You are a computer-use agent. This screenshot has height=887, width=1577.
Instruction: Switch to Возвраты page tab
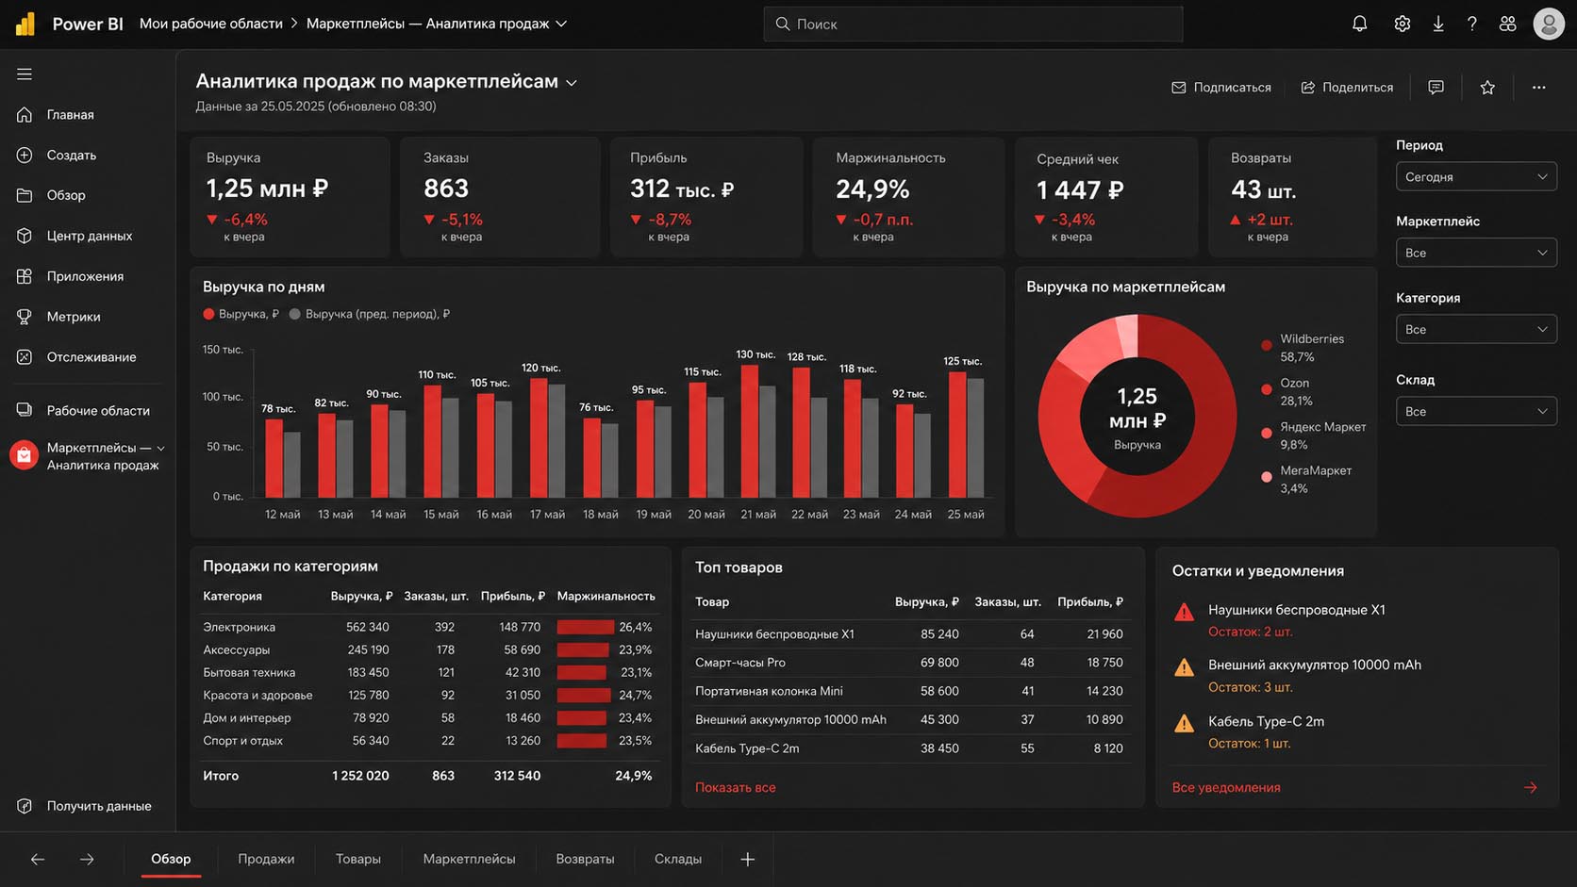point(585,859)
